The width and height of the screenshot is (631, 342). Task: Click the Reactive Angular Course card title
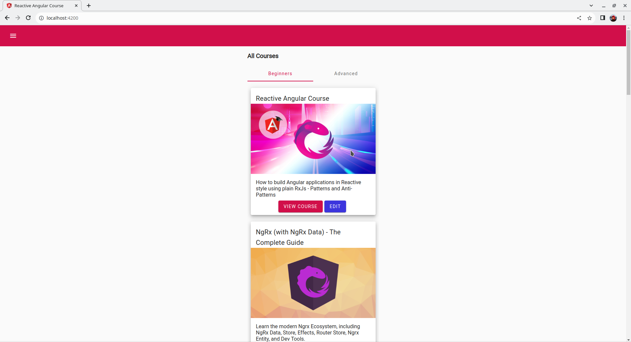click(292, 98)
